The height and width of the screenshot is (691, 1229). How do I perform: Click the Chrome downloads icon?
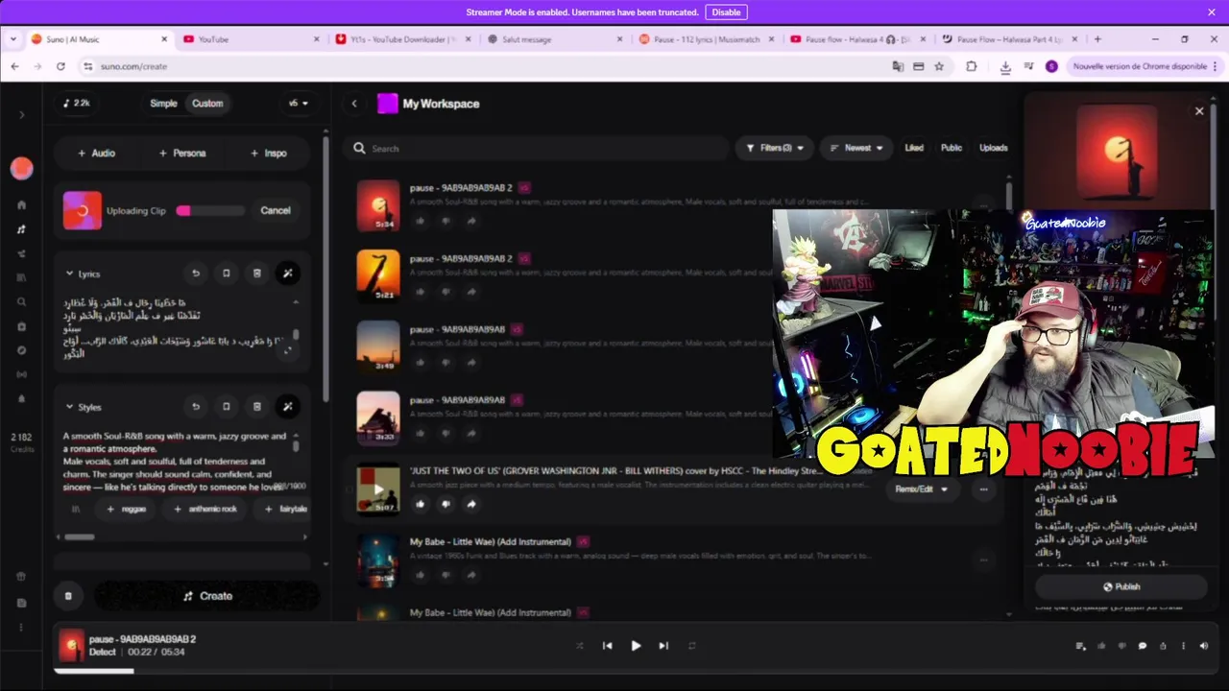pyautogui.click(x=1005, y=66)
